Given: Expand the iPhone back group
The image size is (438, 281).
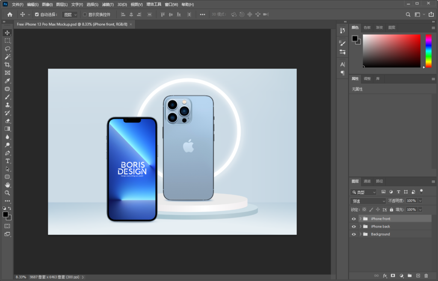Looking at the screenshot, I should pyautogui.click(x=360, y=227).
